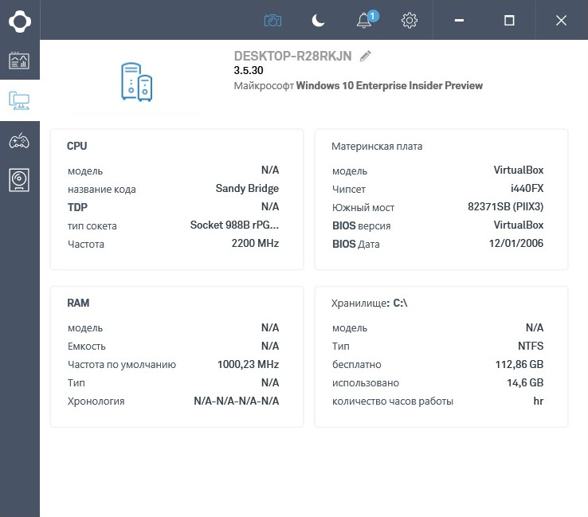Minimize the application window
Screen dimensions: 588x517
tap(459, 20)
